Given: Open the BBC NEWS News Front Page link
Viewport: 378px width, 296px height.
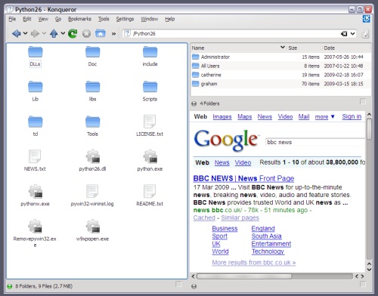Looking at the screenshot, I should coord(243,178).
